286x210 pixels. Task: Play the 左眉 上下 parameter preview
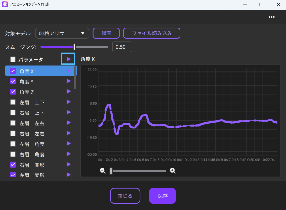(69, 102)
